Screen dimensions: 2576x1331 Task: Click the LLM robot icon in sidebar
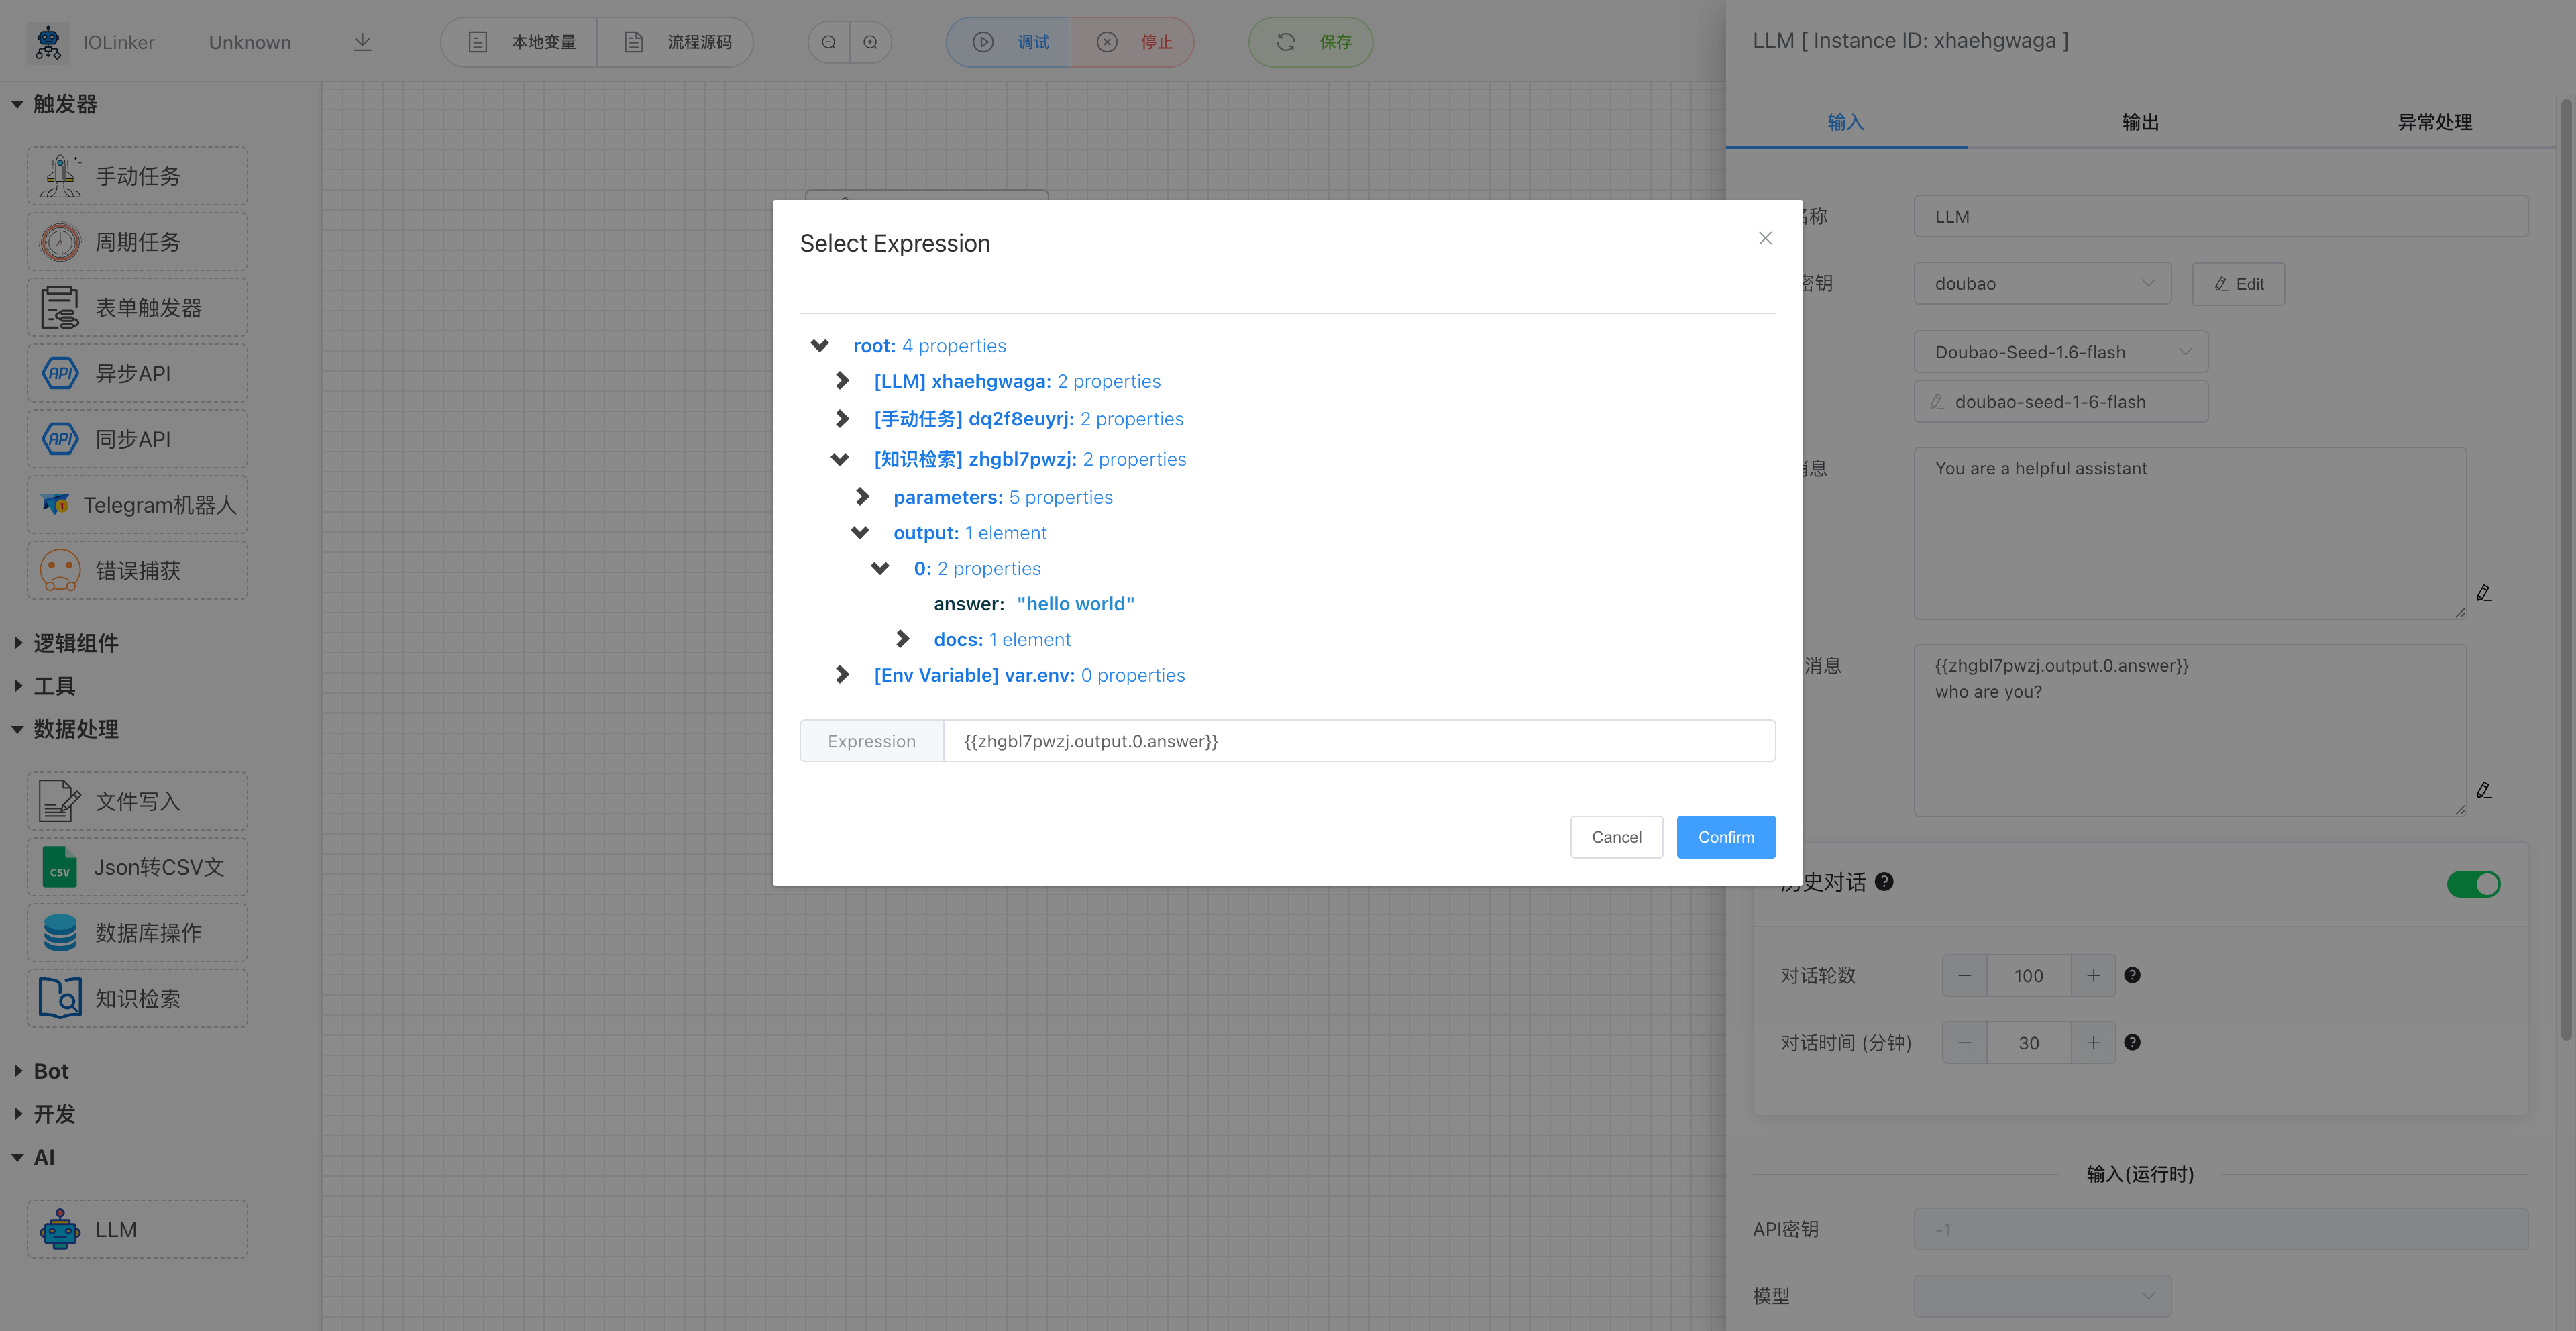60,1229
